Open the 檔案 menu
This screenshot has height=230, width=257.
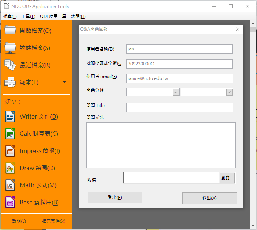click(x=10, y=16)
